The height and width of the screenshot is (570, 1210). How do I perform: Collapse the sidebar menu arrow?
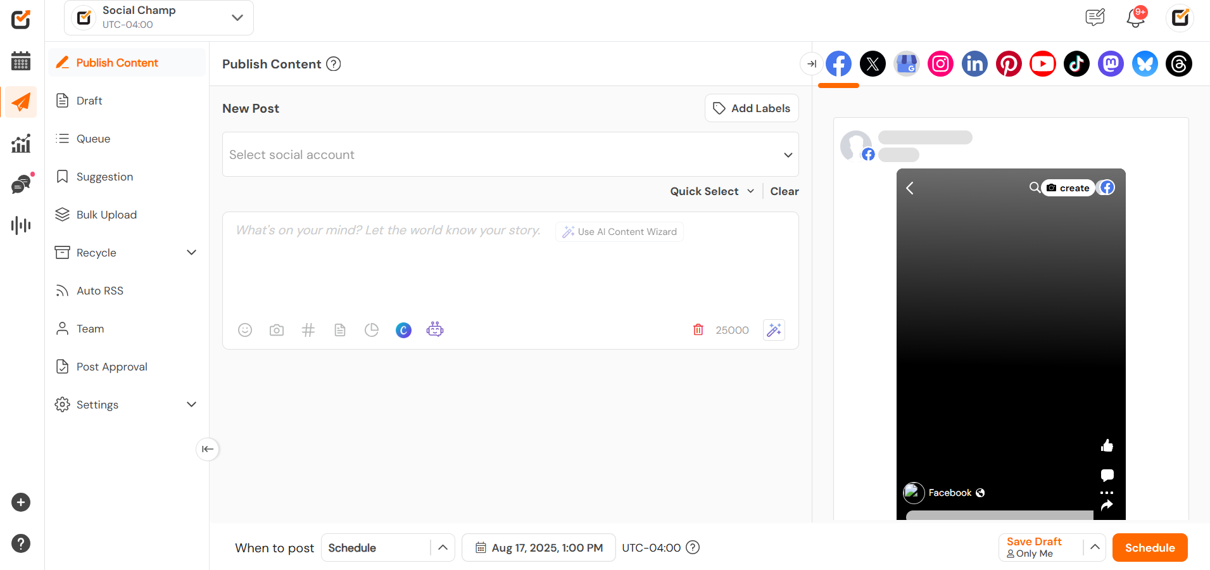coord(208,449)
